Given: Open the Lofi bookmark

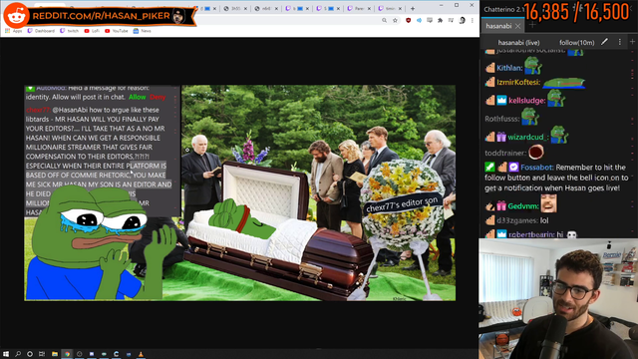Looking at the screenshot, I should point(92,31).
